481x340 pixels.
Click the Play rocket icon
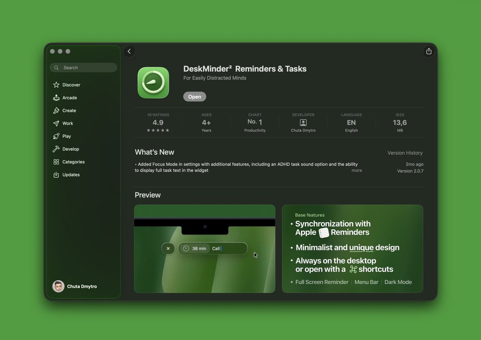point(56,136)
